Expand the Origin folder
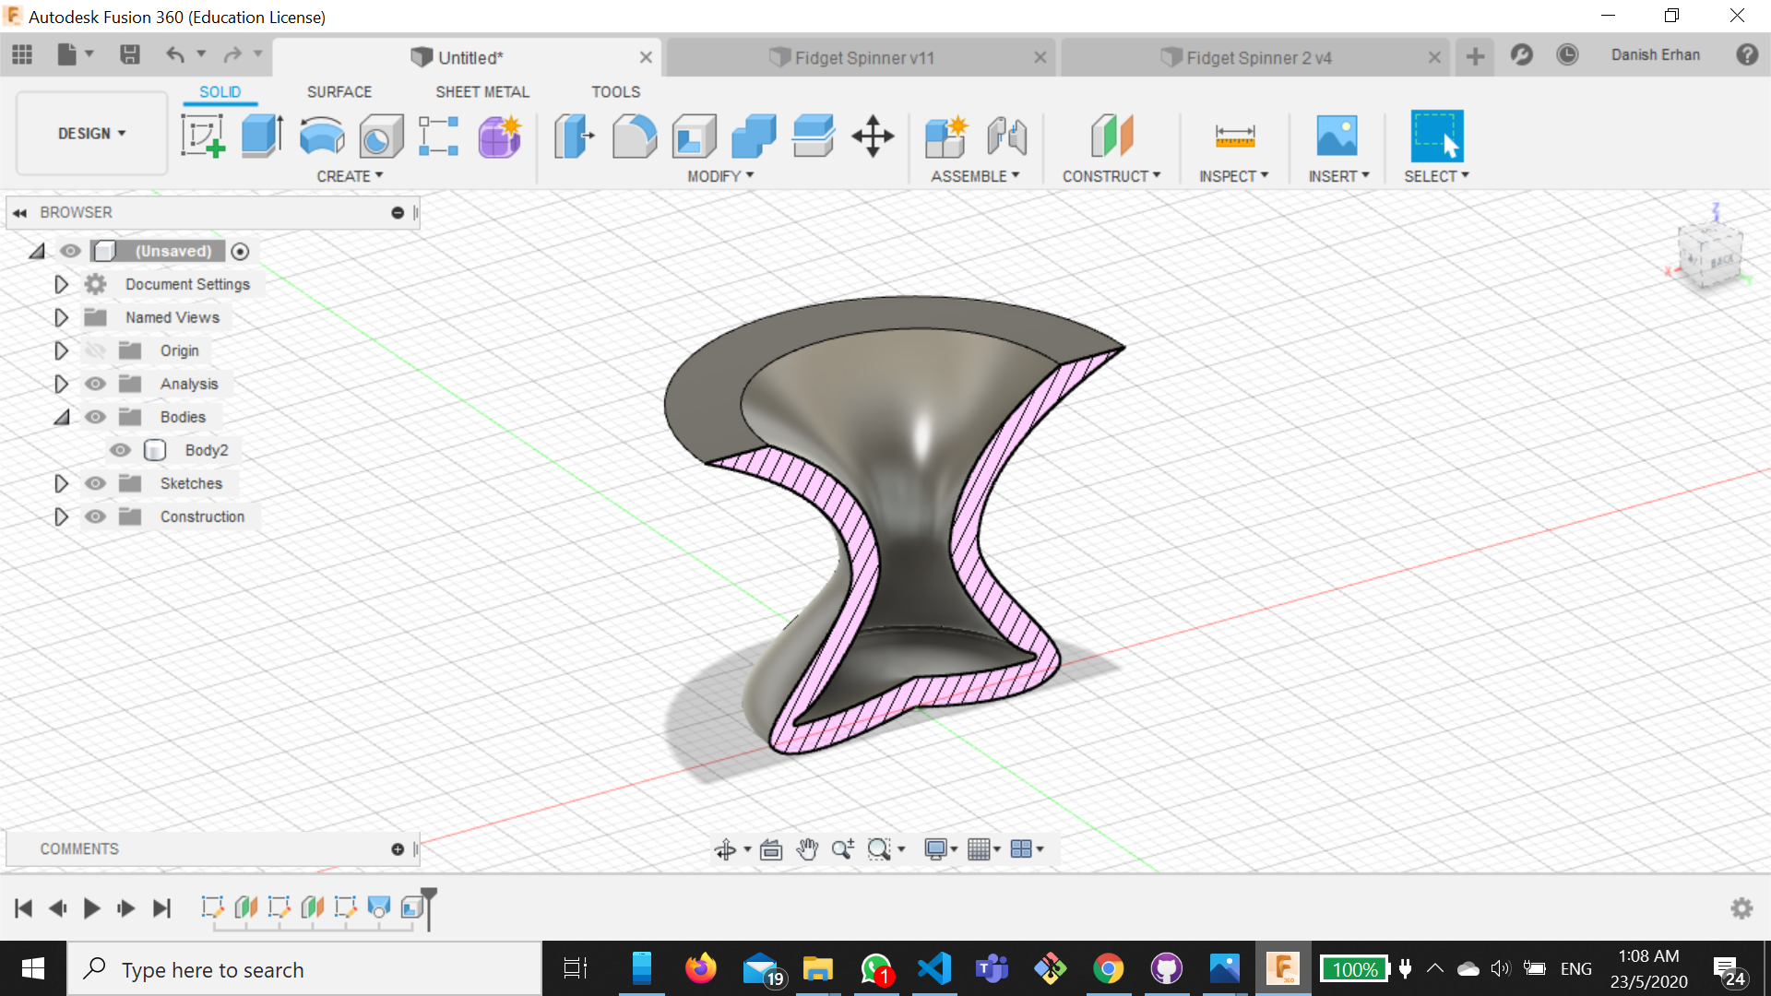Image resolution: width=1771 pixels, height=996 pixels. (61, 350)
